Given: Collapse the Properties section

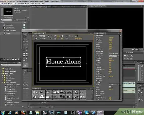Looking at the screenshot, I should tap(95, 51).
